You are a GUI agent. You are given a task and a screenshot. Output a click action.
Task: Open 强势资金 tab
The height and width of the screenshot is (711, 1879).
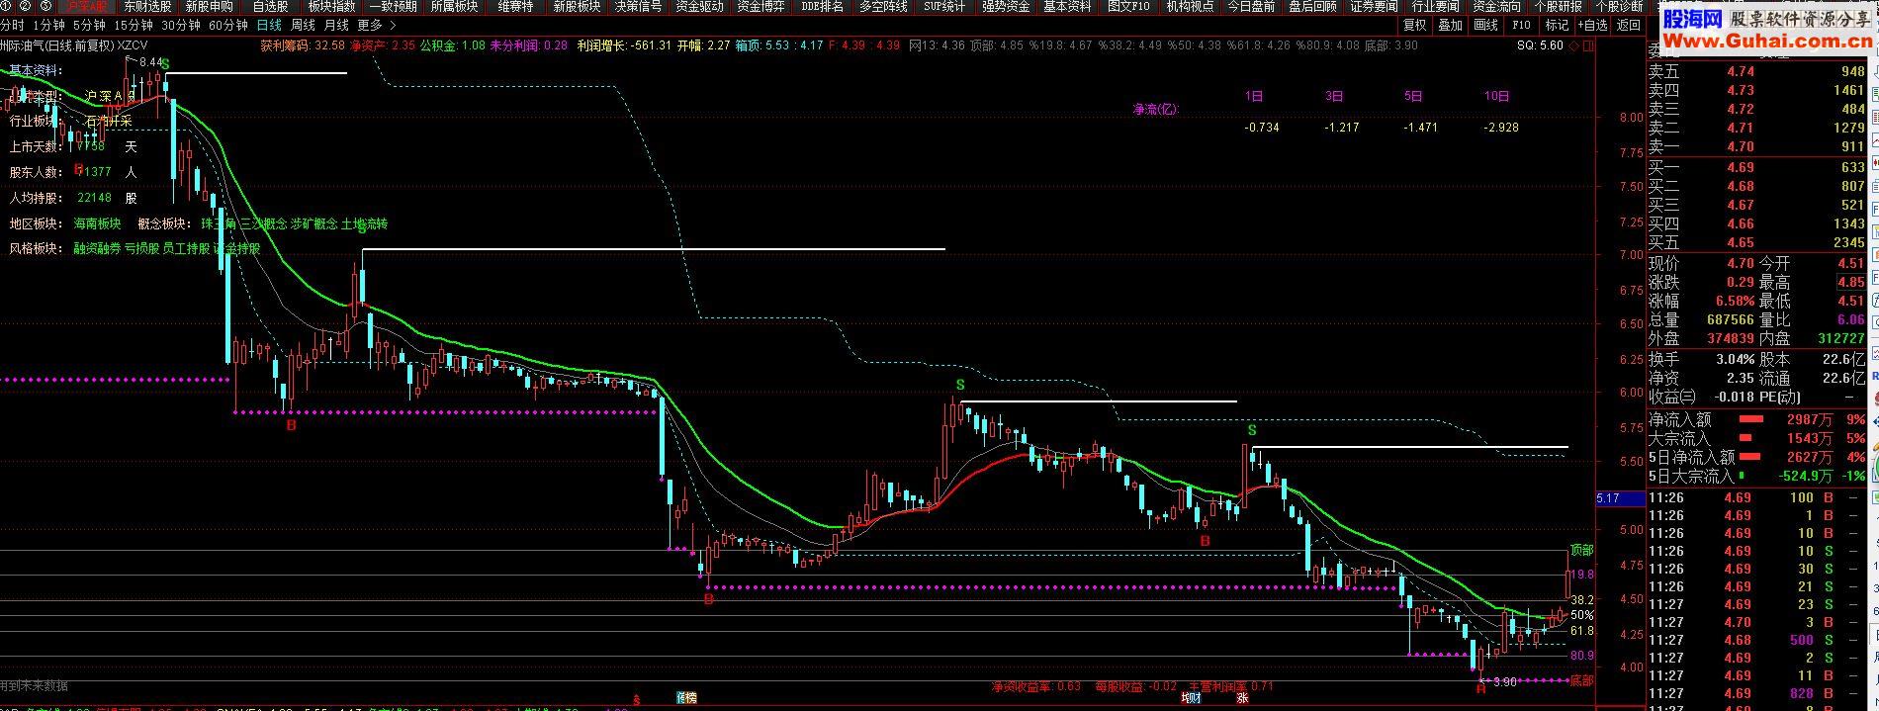tap(1006, 6)
